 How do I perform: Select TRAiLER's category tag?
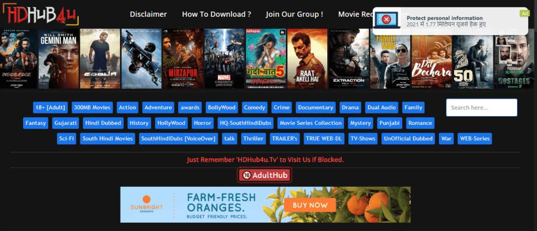[285, 139]
